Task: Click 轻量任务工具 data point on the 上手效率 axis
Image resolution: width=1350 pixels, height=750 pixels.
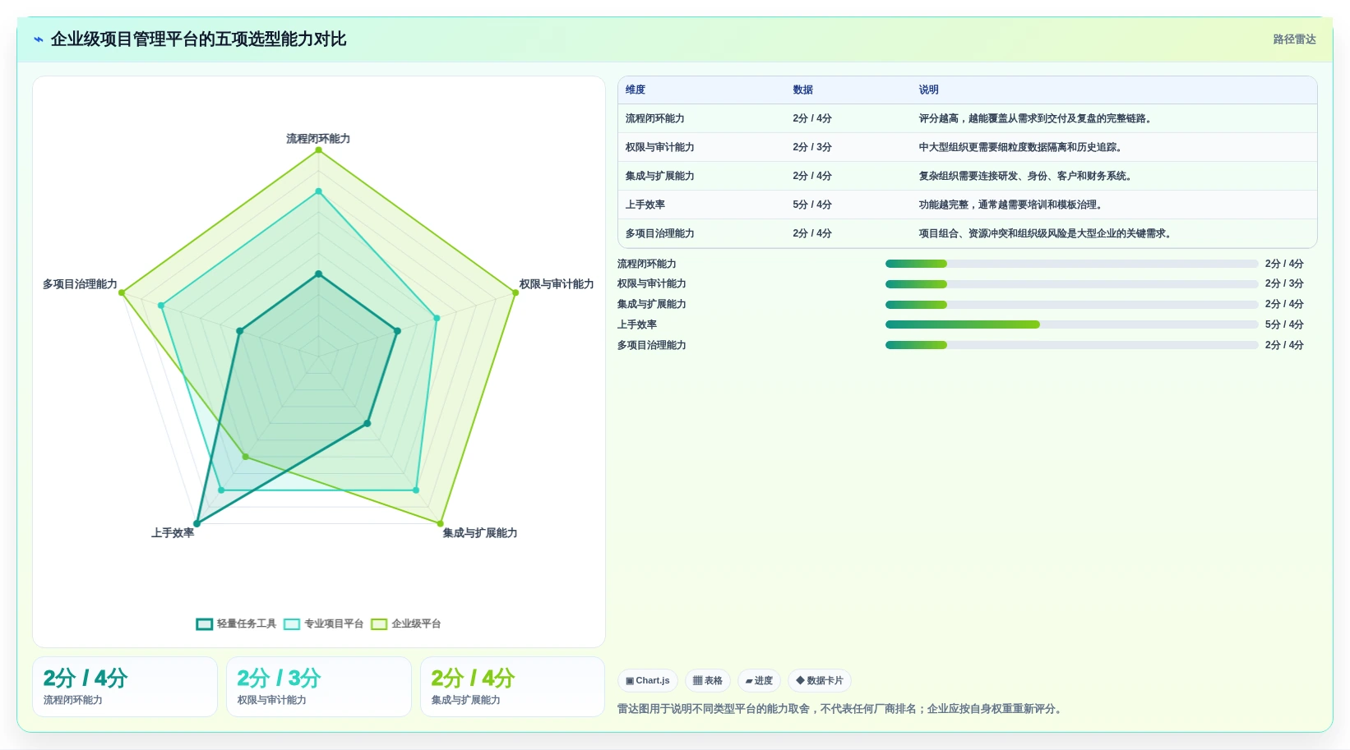Action: click(196, 523)
